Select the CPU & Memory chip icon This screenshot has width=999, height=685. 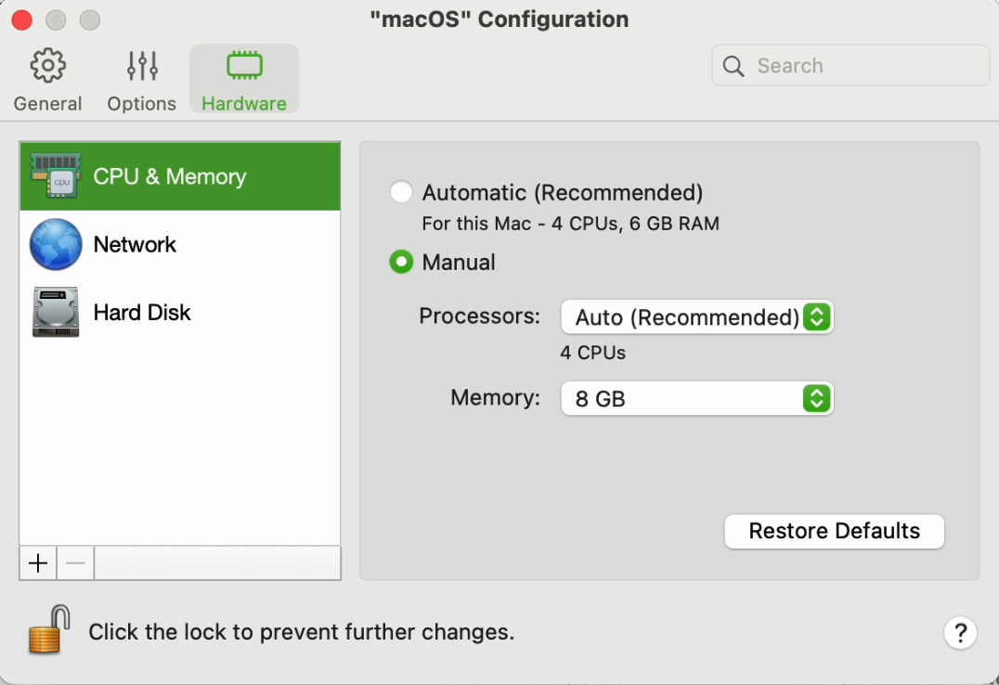tap(55, 176)
